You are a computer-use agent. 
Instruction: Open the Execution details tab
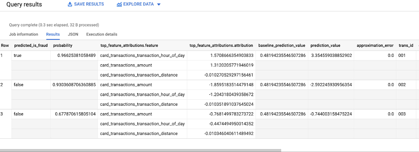click(101, 34)
